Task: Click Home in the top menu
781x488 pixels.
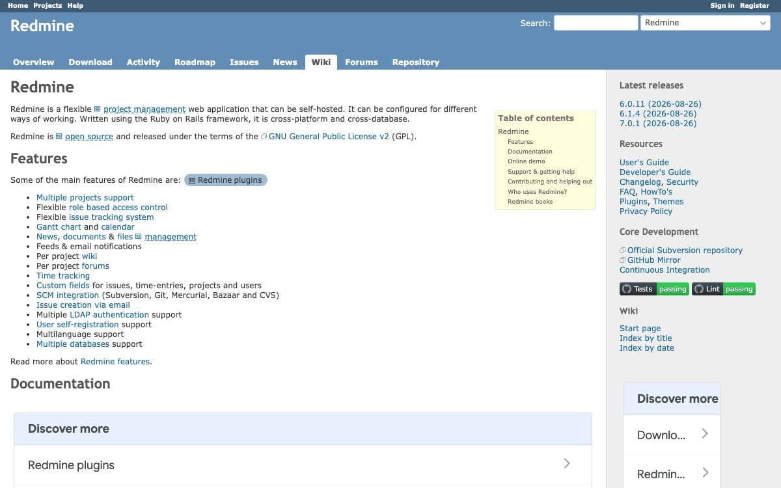Action: pyautogui.click(x=18, y=5)
